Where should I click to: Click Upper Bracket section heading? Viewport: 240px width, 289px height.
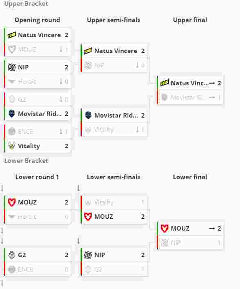(26, 4)
